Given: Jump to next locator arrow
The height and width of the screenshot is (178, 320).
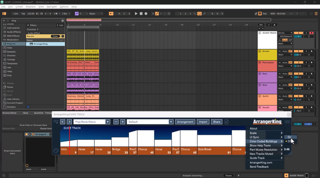Looking at the screenshot, I should point(263,28).
